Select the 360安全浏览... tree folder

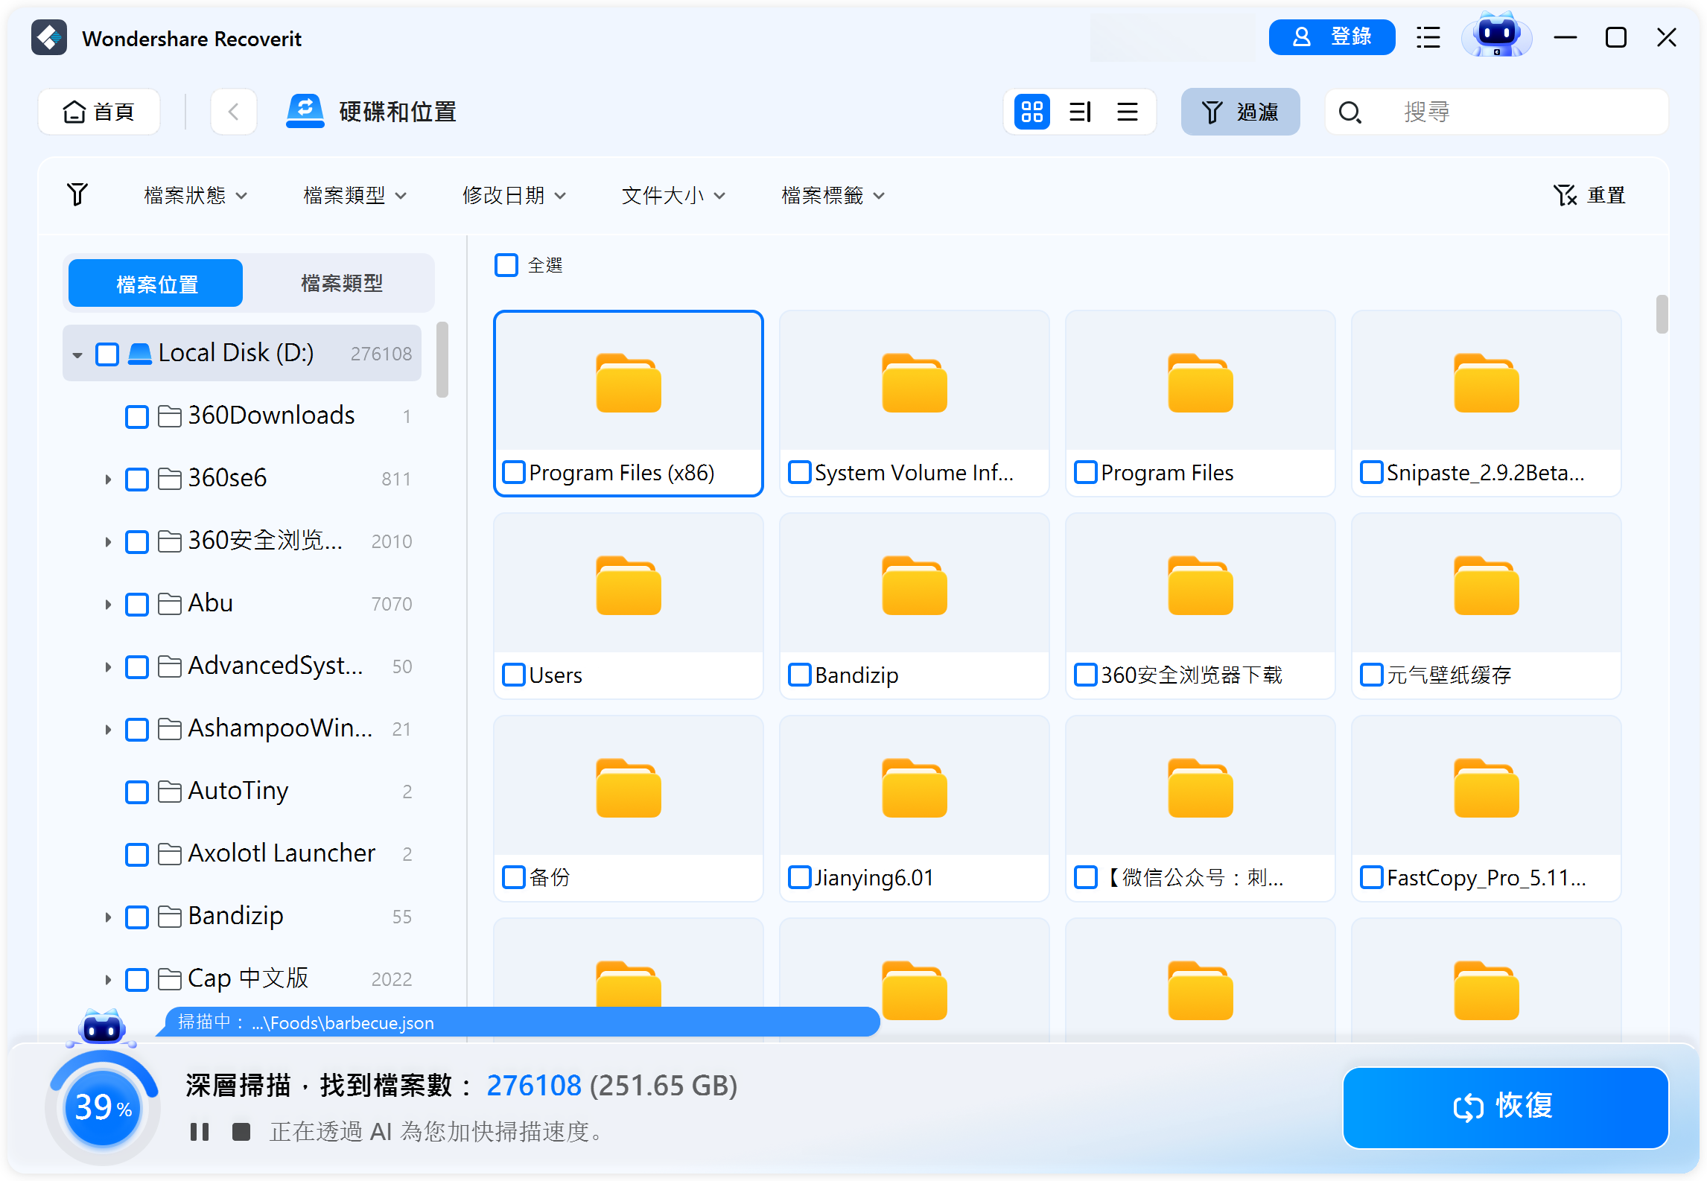coord(265,541)
